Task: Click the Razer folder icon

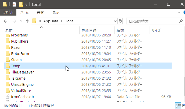Action: (x=8, y=47)
